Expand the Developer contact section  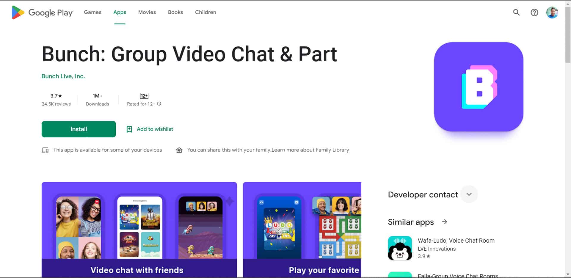[x=469, y=194]
